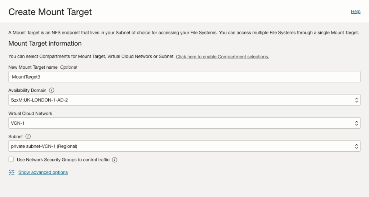Enable the Use Network Security Groups checkbox
Viewport: 369px width, 197px height.
(x=11, y=160)
